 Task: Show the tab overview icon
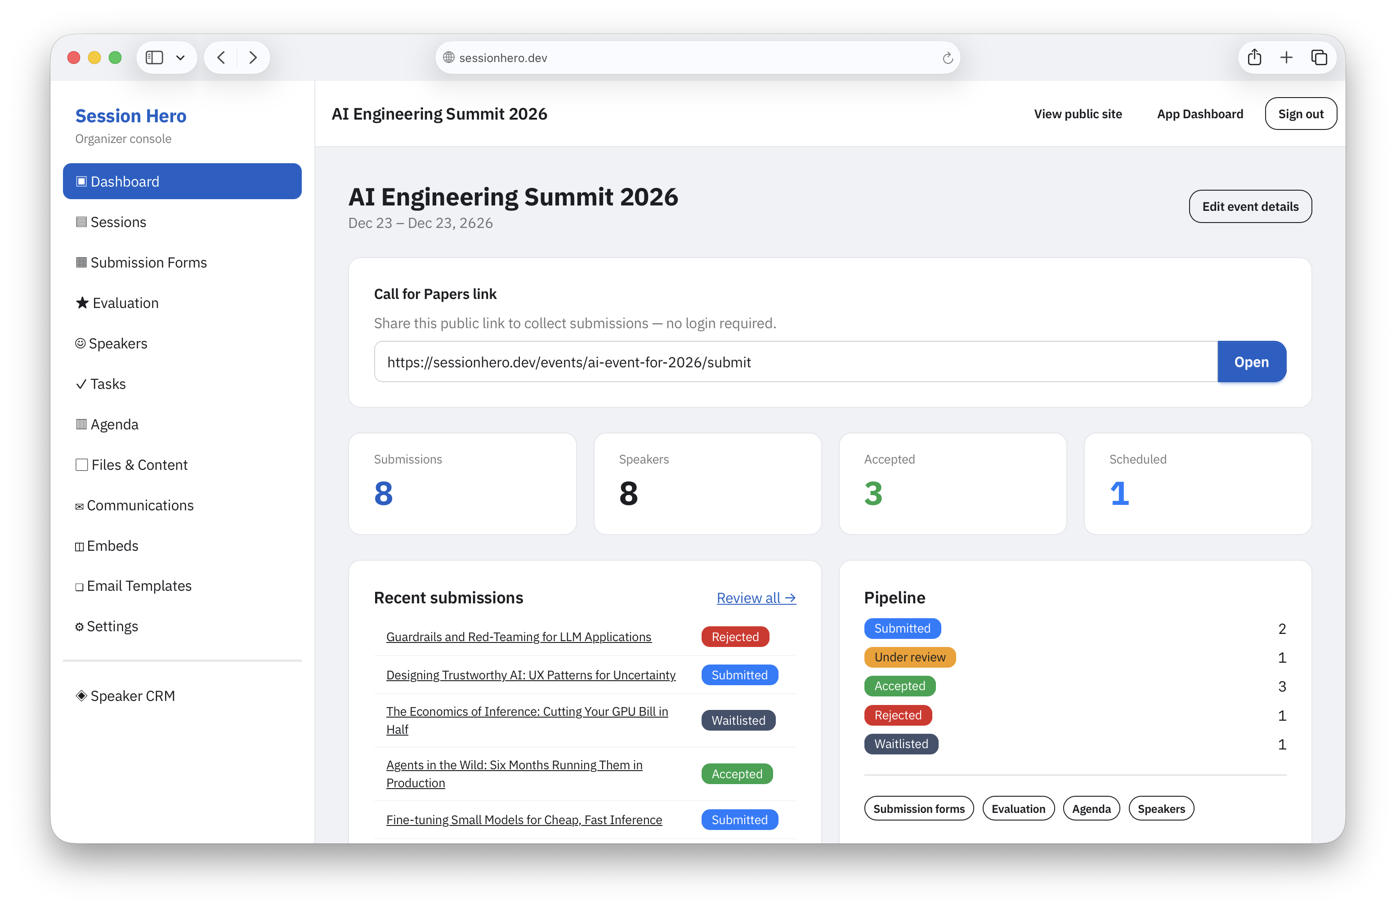click(1319, 58)
